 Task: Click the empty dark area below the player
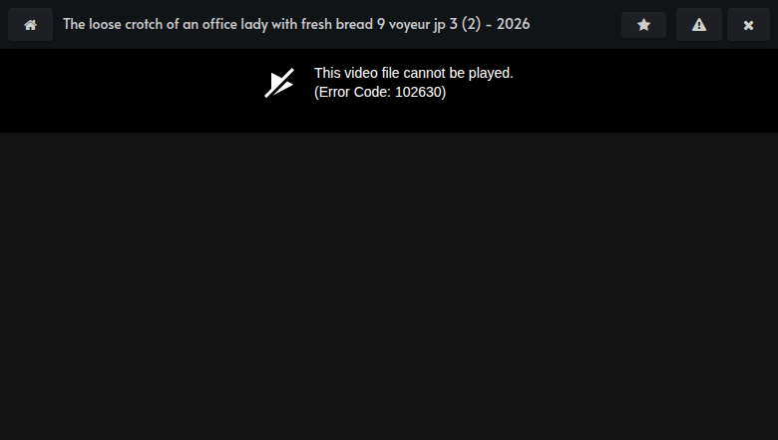[389, 286]
